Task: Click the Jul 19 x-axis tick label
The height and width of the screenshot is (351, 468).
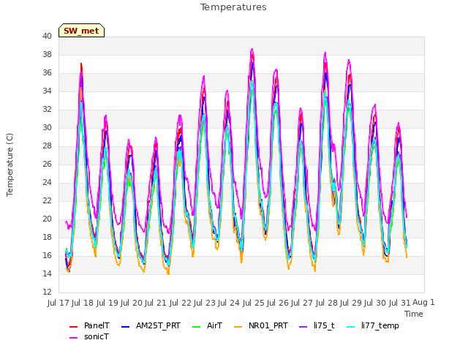Action: click(x=107, y=303)
